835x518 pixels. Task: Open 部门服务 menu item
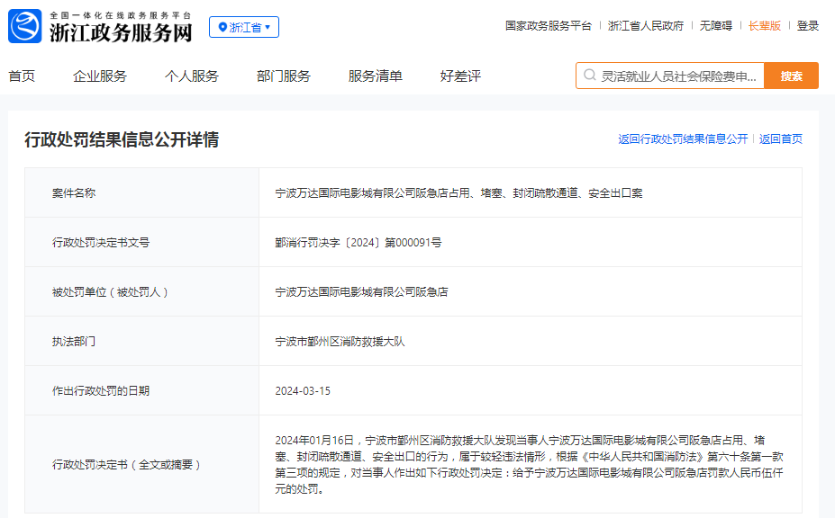(x=284, y=76)
